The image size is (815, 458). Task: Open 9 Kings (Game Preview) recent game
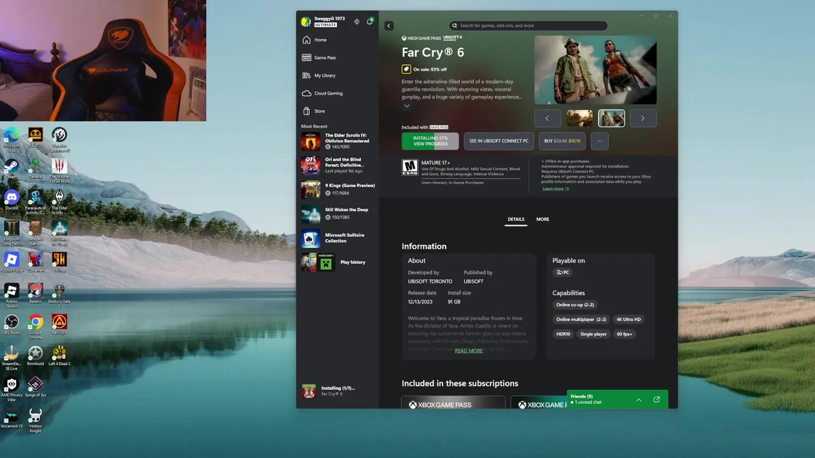pos(338,189)
